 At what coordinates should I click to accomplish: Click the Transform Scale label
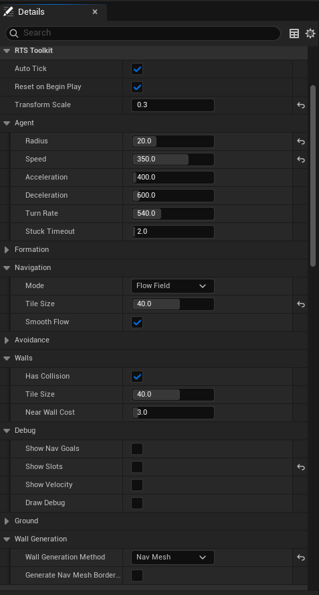42,105
